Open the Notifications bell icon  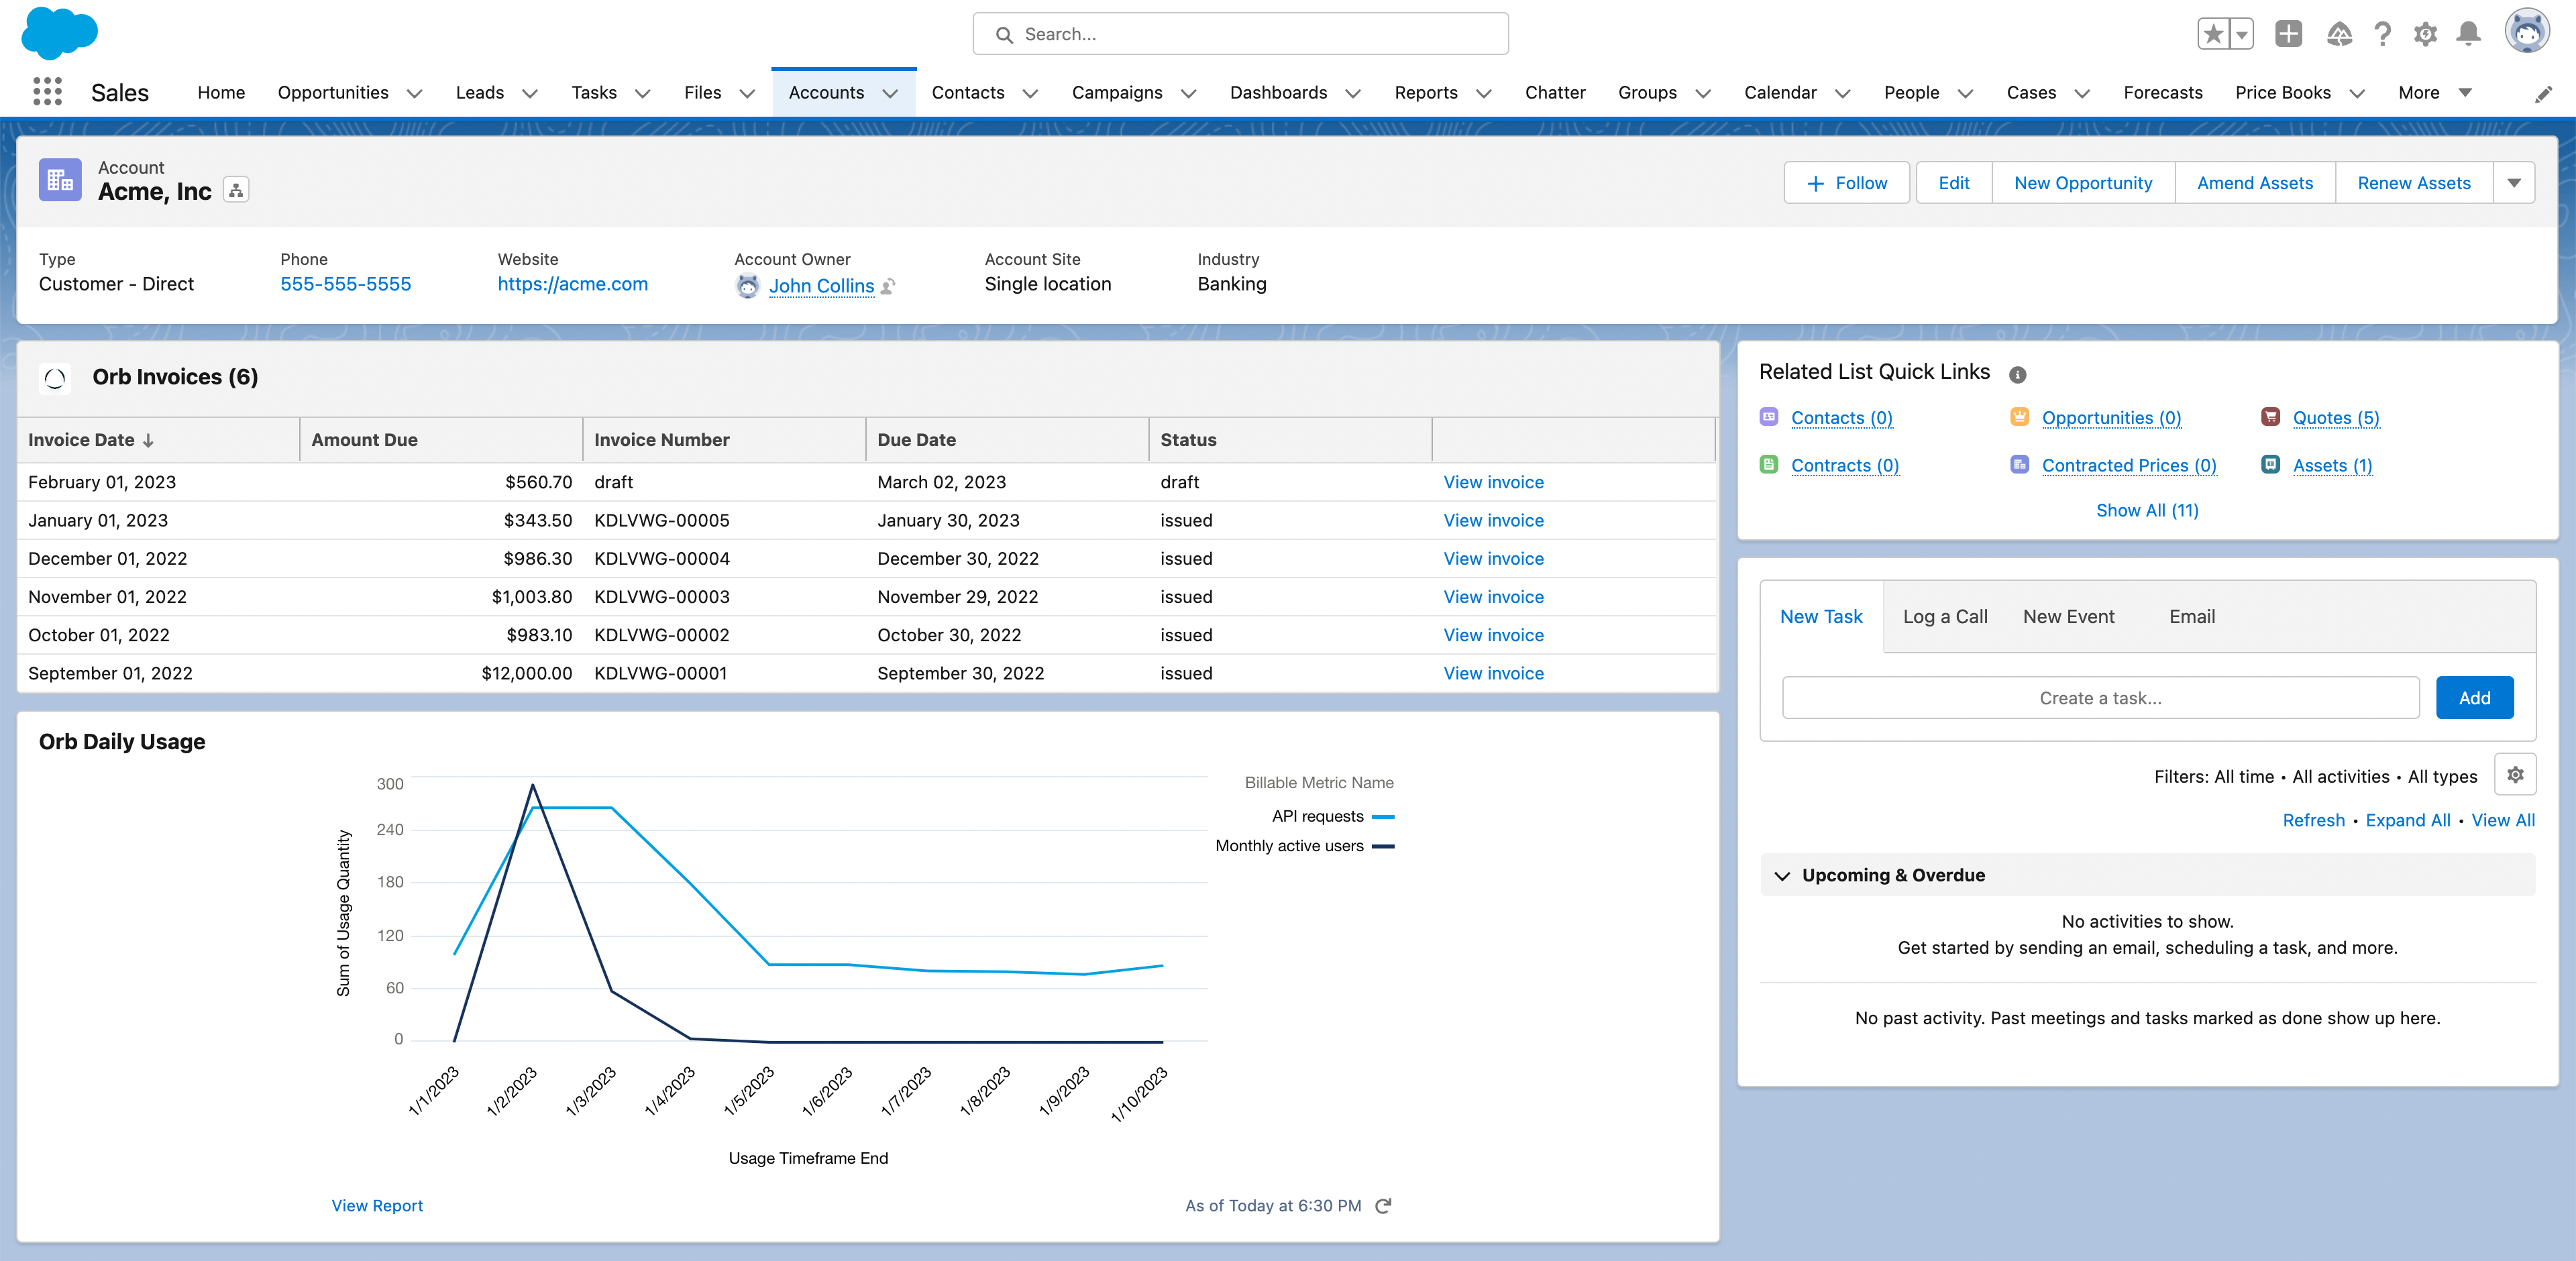[x=2468, y=35]
